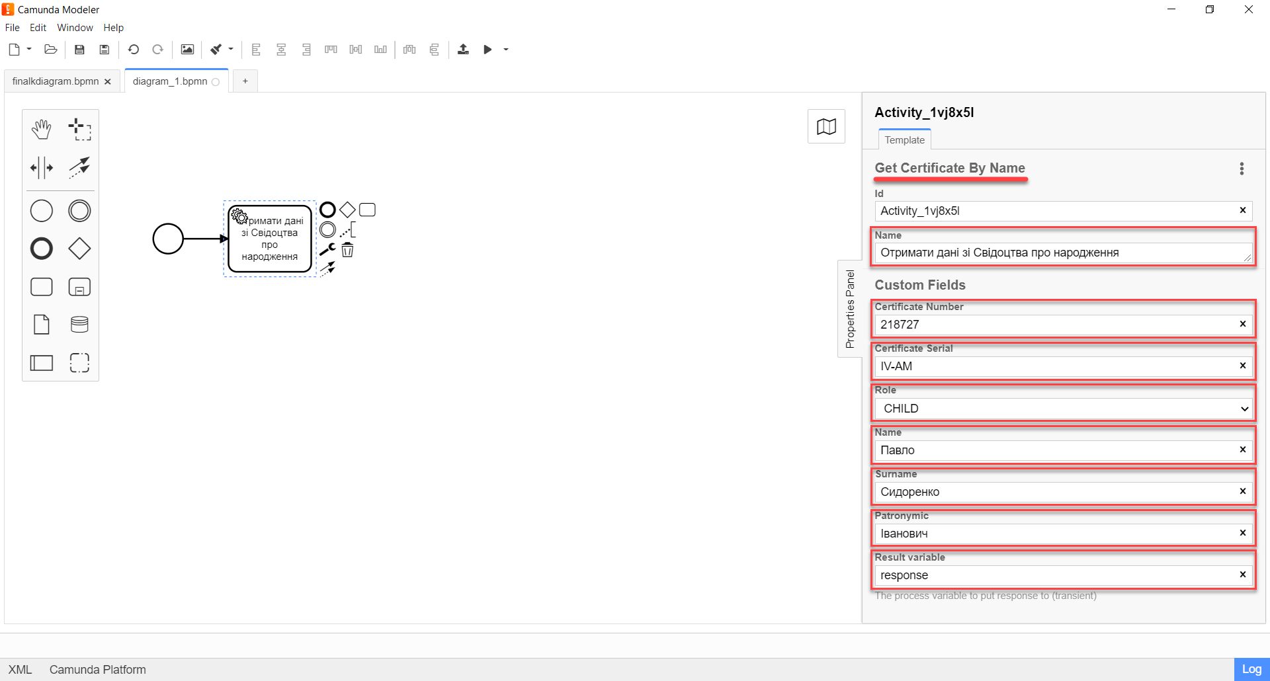Select the Hand tool in palette

click(42, 130)
